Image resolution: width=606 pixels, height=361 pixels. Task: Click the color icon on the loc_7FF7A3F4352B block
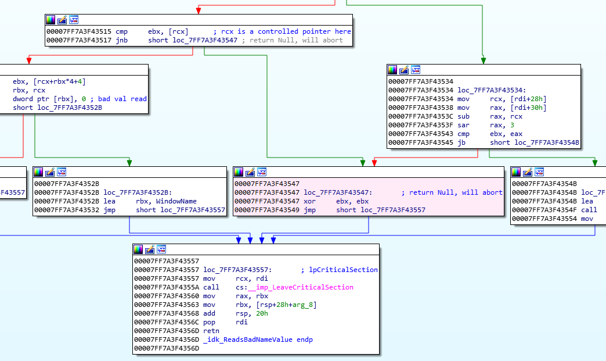point(39,172)
